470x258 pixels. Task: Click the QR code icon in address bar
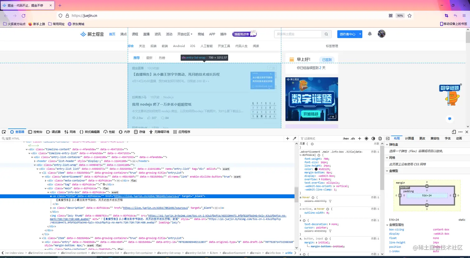point(391,15)
